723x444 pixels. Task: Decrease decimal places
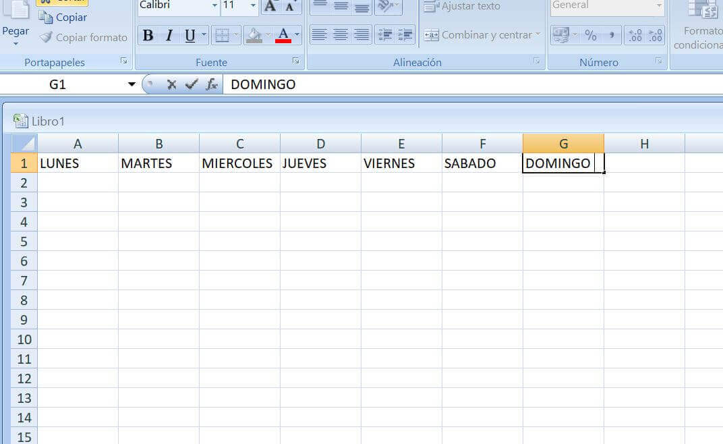pyautogui.click(x=656, y=35)
